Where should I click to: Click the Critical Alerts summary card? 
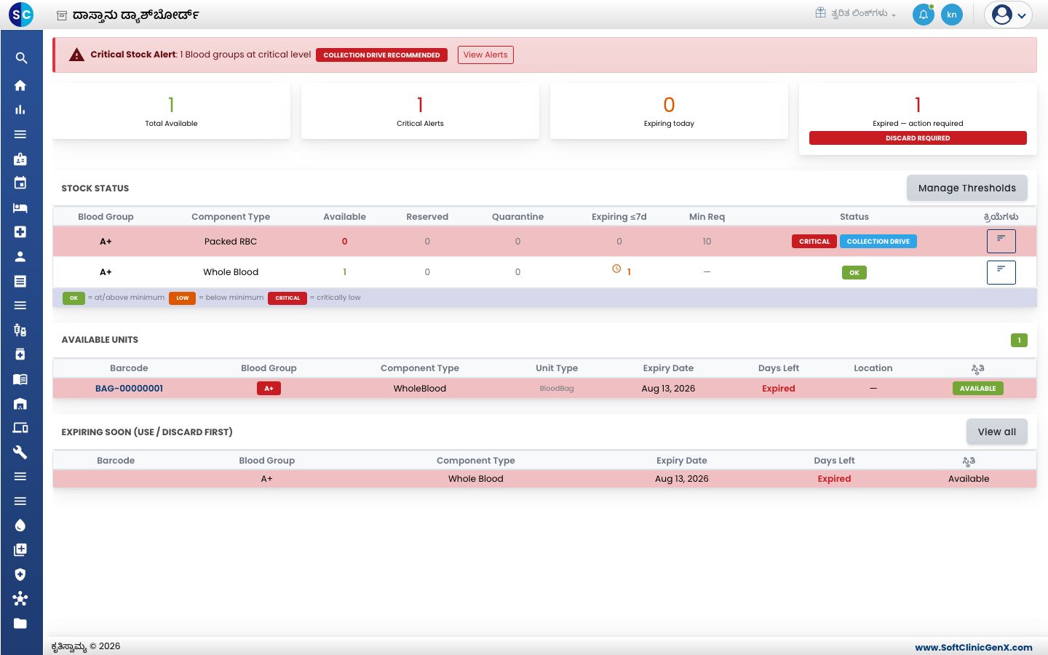[420, 111]
